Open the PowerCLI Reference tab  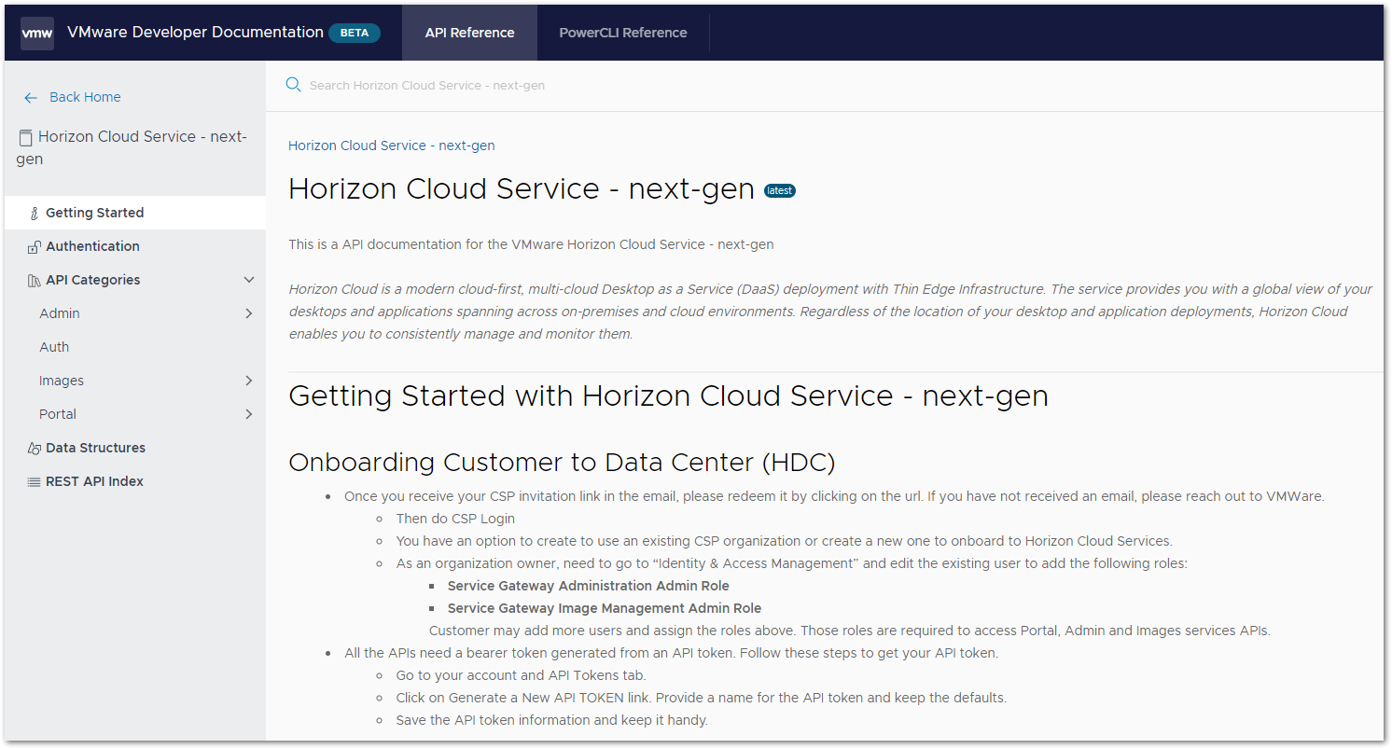(622, 32)
